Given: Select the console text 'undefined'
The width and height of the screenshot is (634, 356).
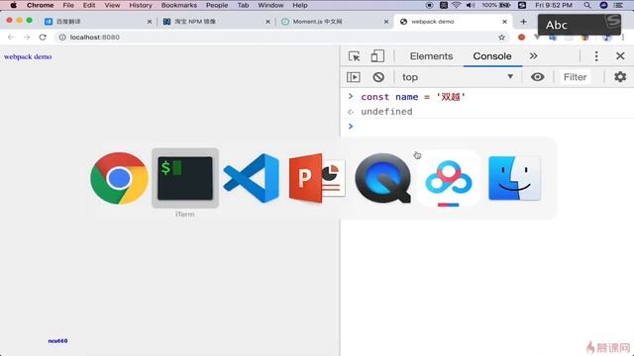Looking at the screenshot, I should coord(386,112).
